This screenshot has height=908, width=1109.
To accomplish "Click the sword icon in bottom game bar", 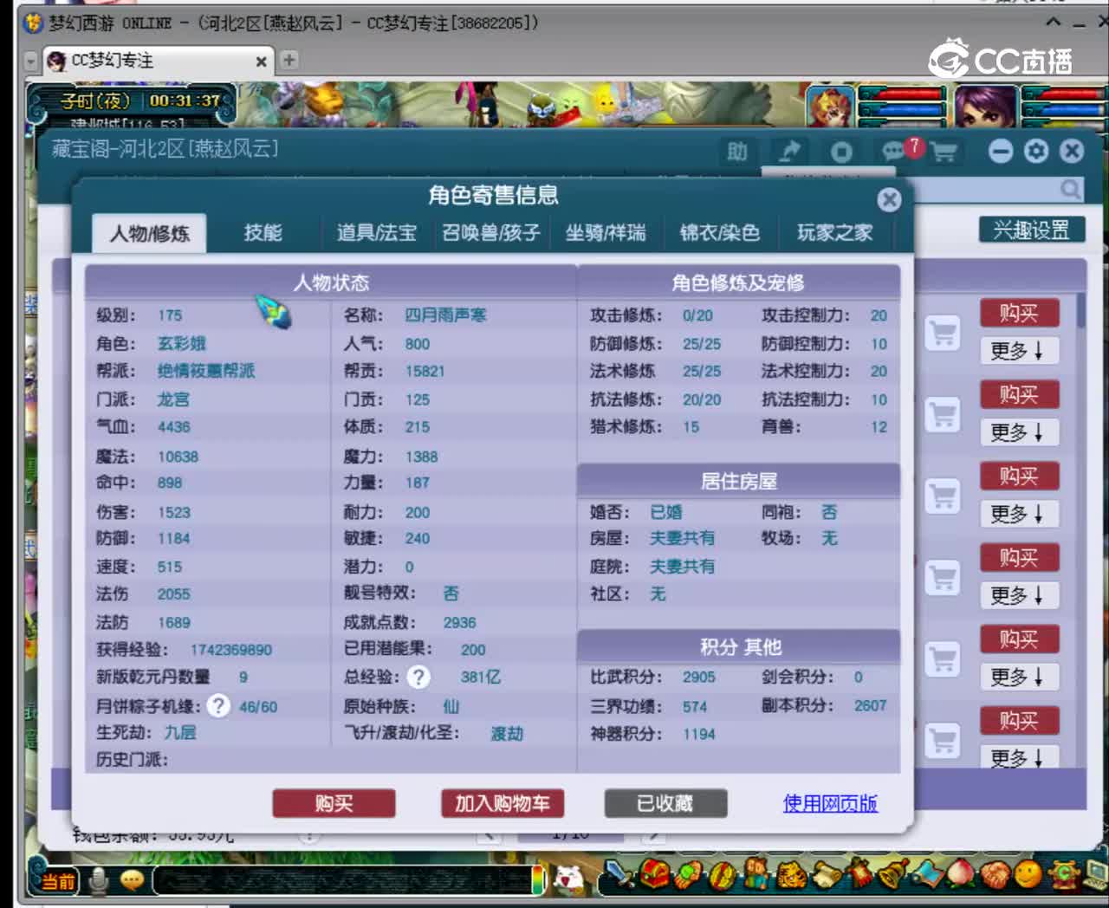I will pyautogui.click(x=618, y=875).
